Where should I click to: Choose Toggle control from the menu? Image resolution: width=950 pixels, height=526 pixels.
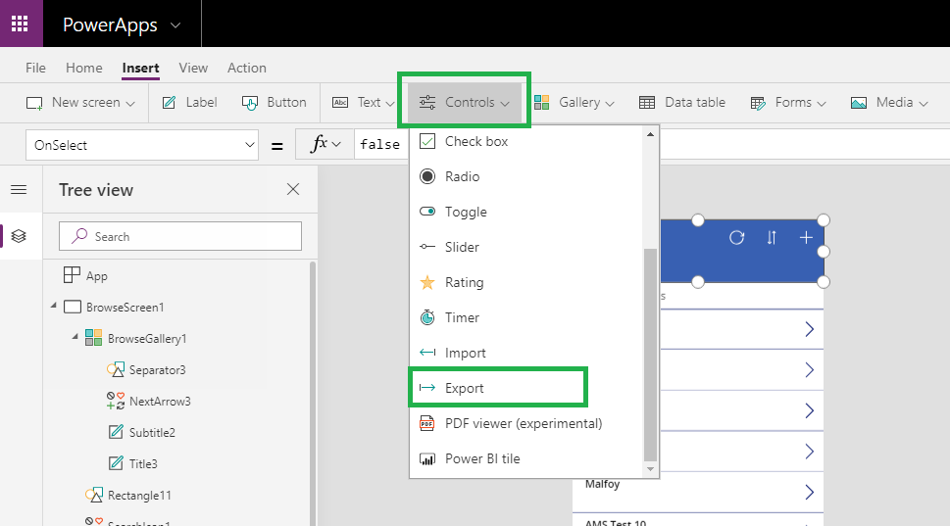click(x=525, y=212)
